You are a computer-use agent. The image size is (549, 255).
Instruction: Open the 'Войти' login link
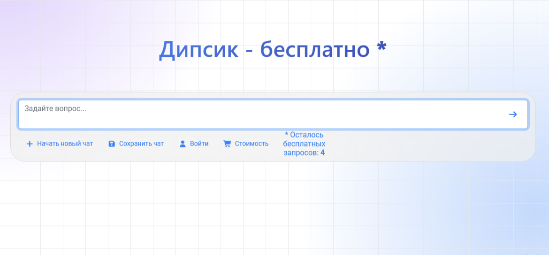click(199, 144)
